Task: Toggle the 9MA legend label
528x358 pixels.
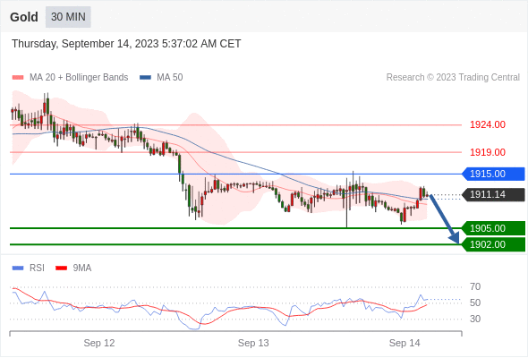Action: (x=82, y=268)
